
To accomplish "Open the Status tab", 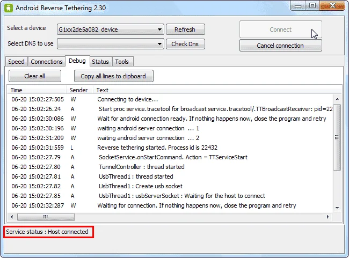I will click(100, 62).
